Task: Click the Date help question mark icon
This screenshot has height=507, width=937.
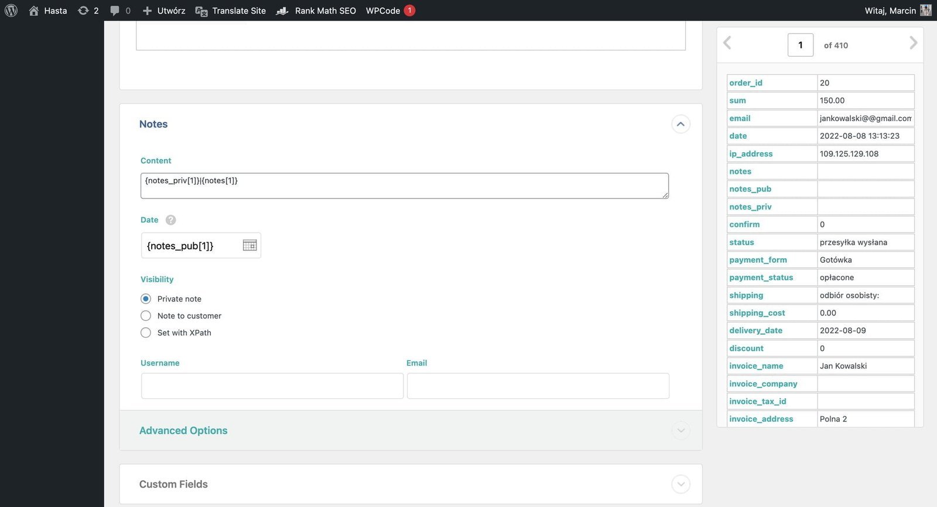Action: 170,220
